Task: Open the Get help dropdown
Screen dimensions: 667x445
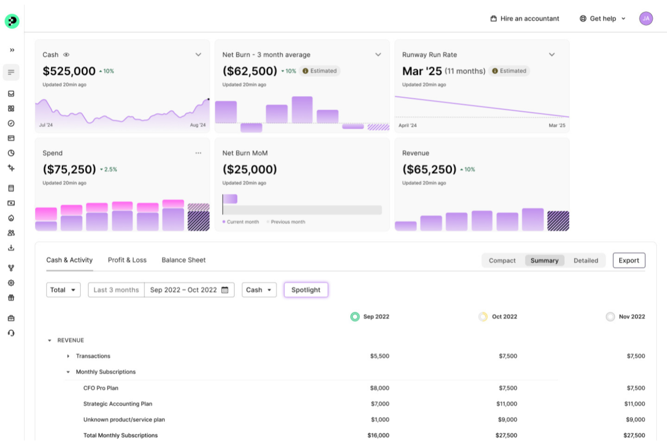Action: pos(603,18)
